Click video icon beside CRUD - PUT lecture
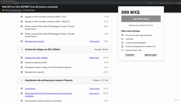The height and width of the screenshot is (102, 181). click(22, 17)
